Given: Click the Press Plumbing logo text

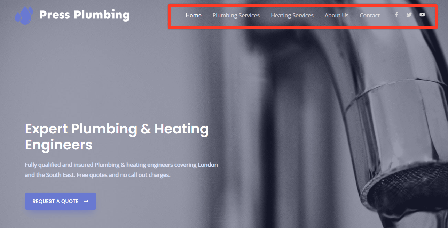Looking at the screenshot, I should [x=85, y=15].
